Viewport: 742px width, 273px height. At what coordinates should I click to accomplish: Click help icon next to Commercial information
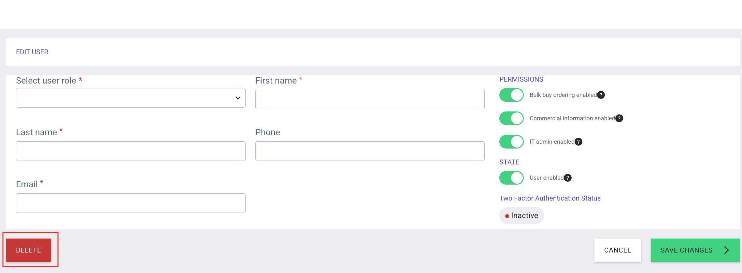point(619,118)
